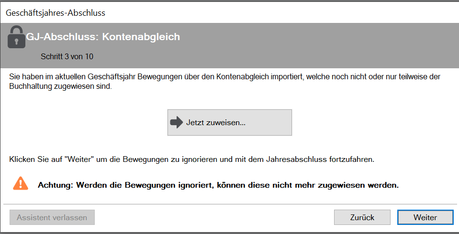Click the bold Achtung warning message

[218, 185]
